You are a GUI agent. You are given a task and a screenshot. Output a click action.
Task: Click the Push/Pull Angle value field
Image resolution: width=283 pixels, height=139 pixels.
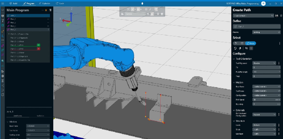click(x=266, y=72)
